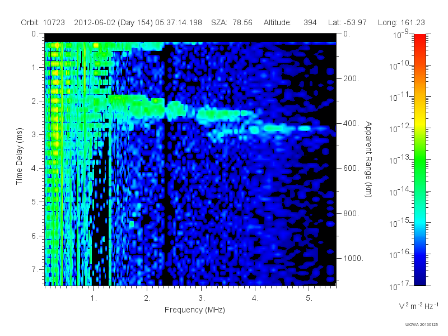Click the timestamp '05:37:14.198'

179,22
